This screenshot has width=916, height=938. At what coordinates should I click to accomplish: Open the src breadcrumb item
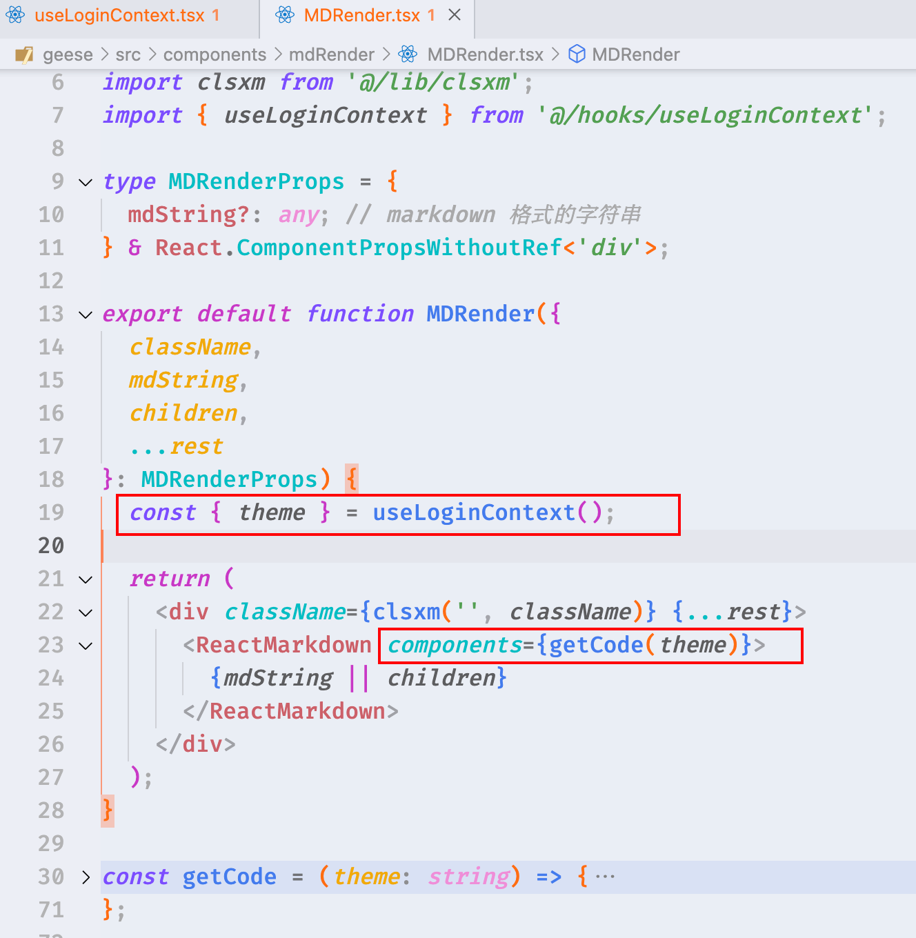(x=128, y=54)
